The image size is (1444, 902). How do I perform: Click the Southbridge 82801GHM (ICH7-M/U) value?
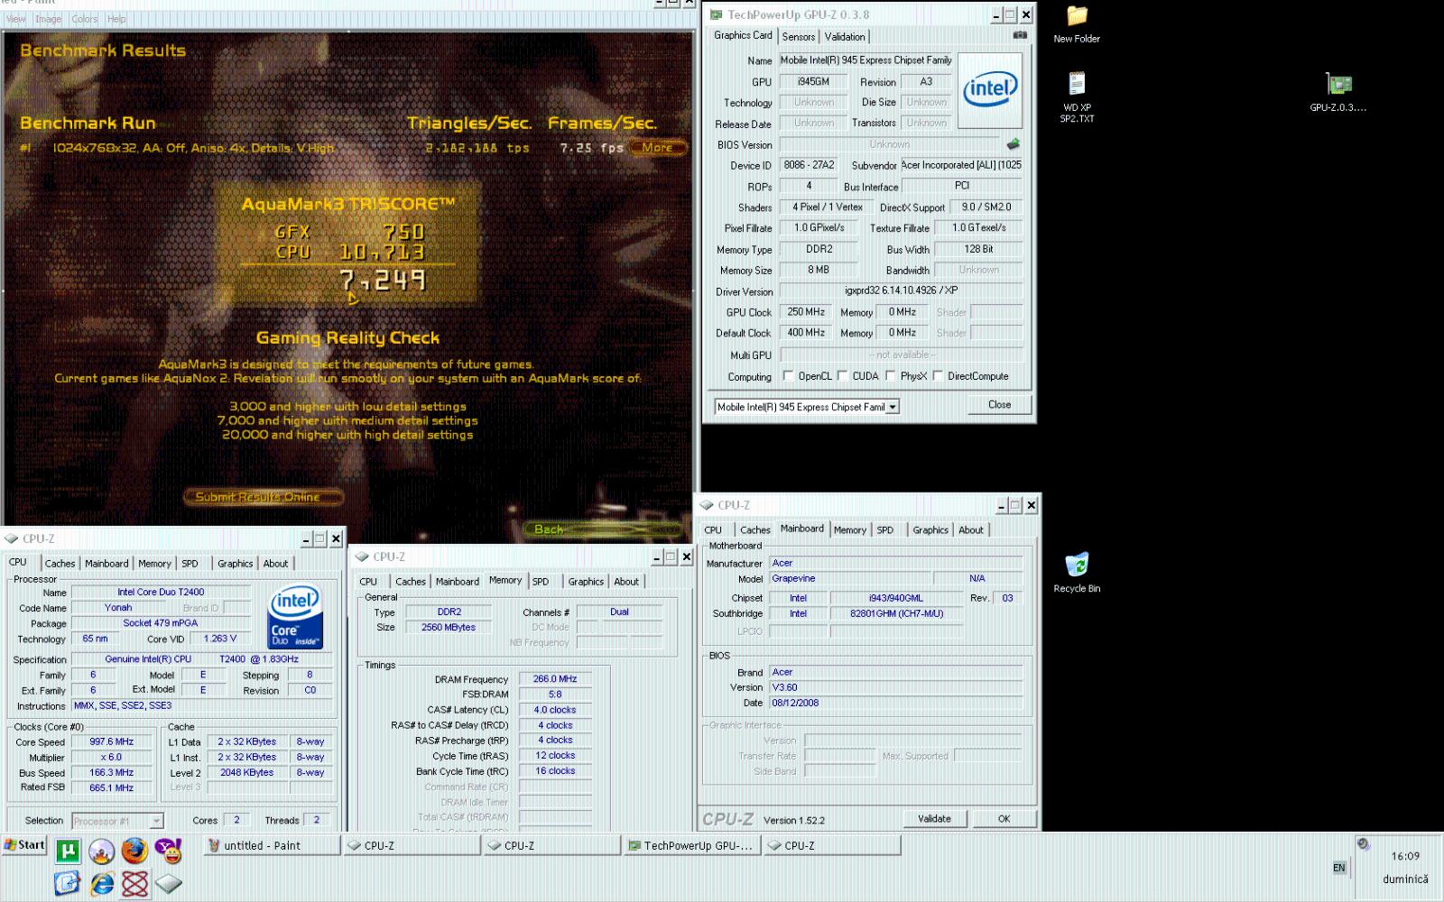point(896,613)
